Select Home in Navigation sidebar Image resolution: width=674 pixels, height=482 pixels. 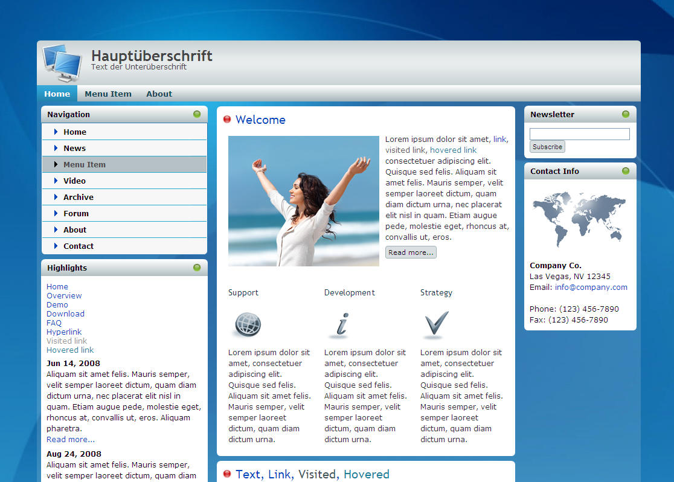tap(124, 132)
